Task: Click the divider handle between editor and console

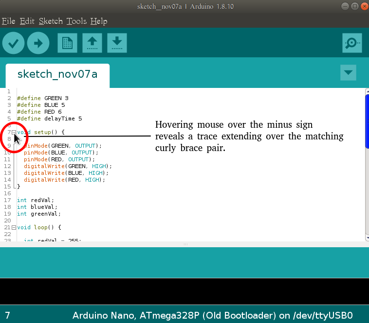Action: [184, 244]
